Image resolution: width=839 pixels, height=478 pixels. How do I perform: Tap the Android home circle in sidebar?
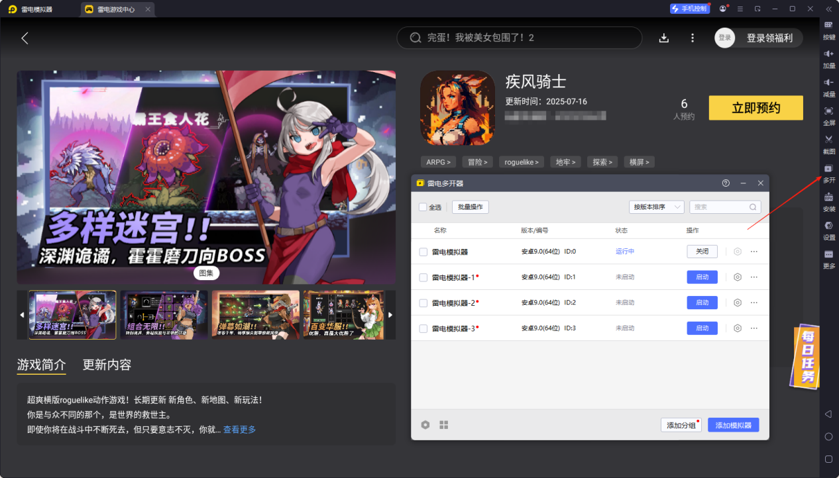point(828,436)
